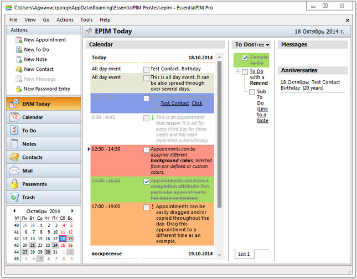Open the To Dos Tree dropdown
Viewport: 357px width, 279px height.
[268, 45]
